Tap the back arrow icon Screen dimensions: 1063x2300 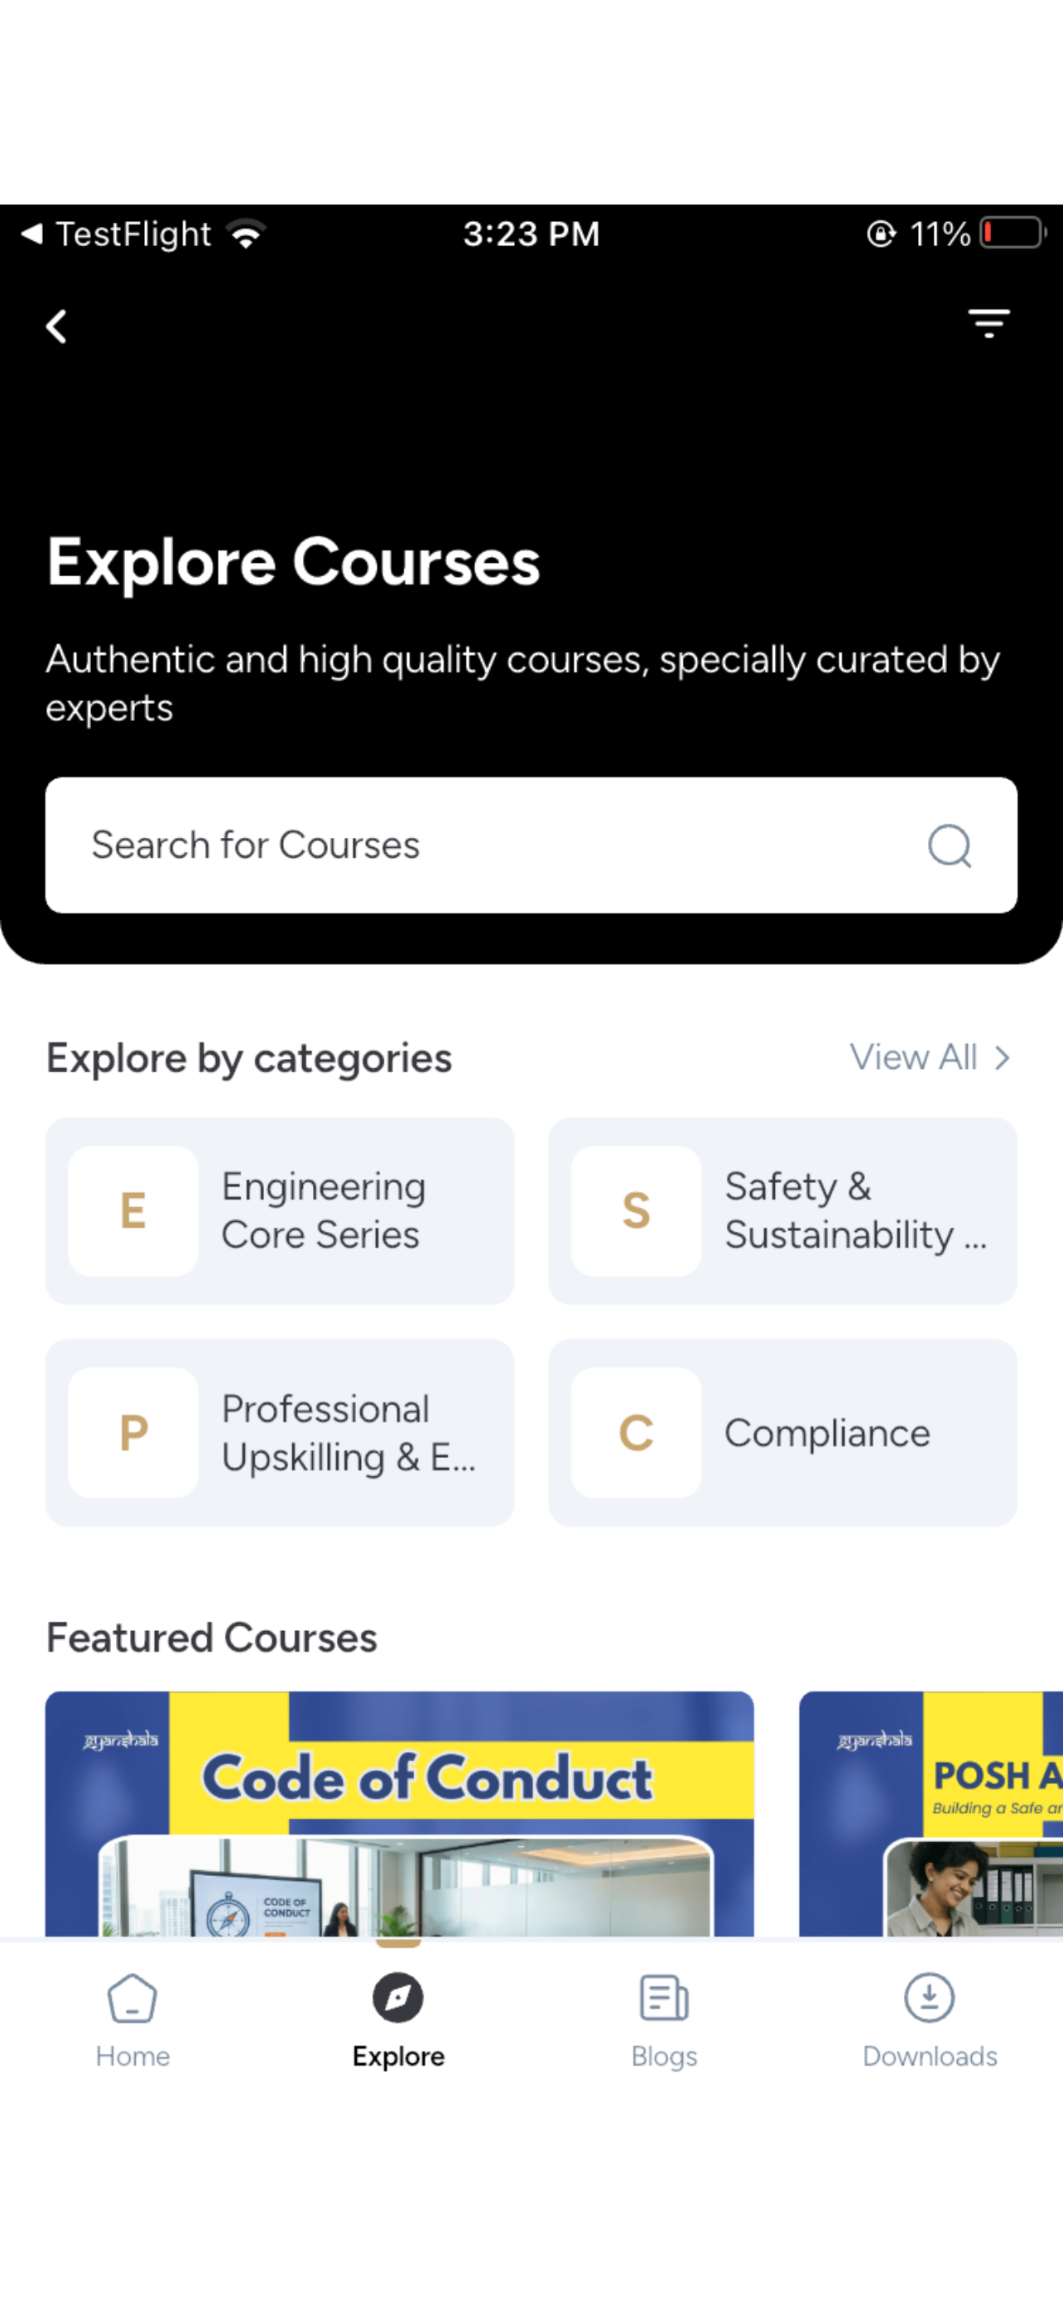coord(56,327)
